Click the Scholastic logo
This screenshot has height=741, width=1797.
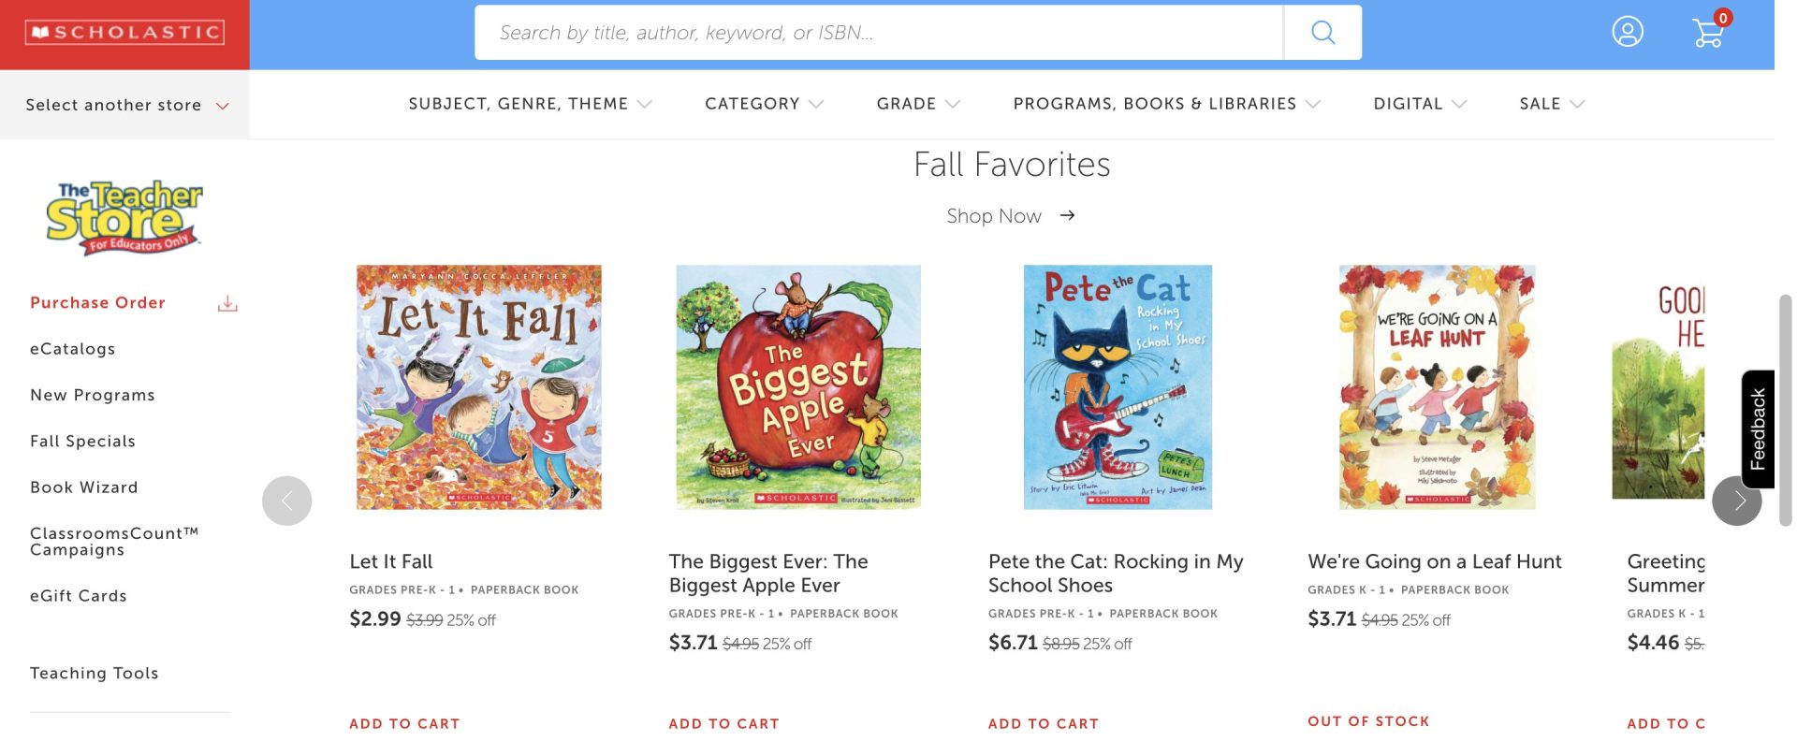[124, 33]
